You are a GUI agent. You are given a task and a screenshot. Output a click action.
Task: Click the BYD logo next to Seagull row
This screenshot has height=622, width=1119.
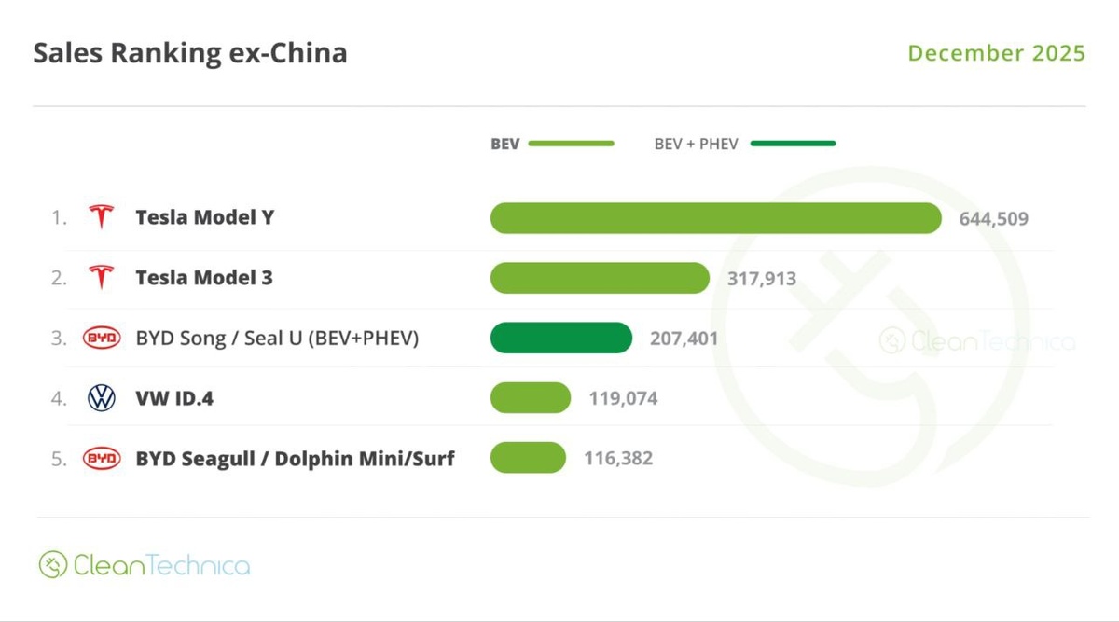[102, 458]
